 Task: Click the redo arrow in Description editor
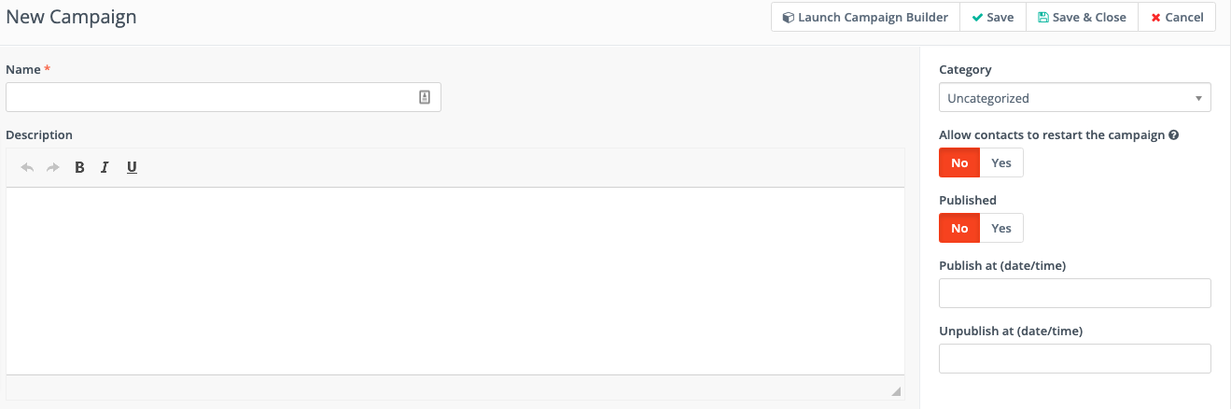pyautogui.click(x=53, y=167)
